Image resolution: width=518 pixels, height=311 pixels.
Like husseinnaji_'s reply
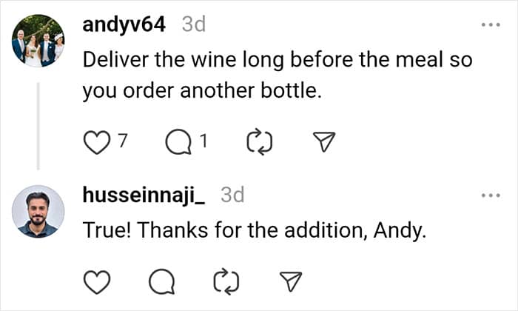coord(95,279)
